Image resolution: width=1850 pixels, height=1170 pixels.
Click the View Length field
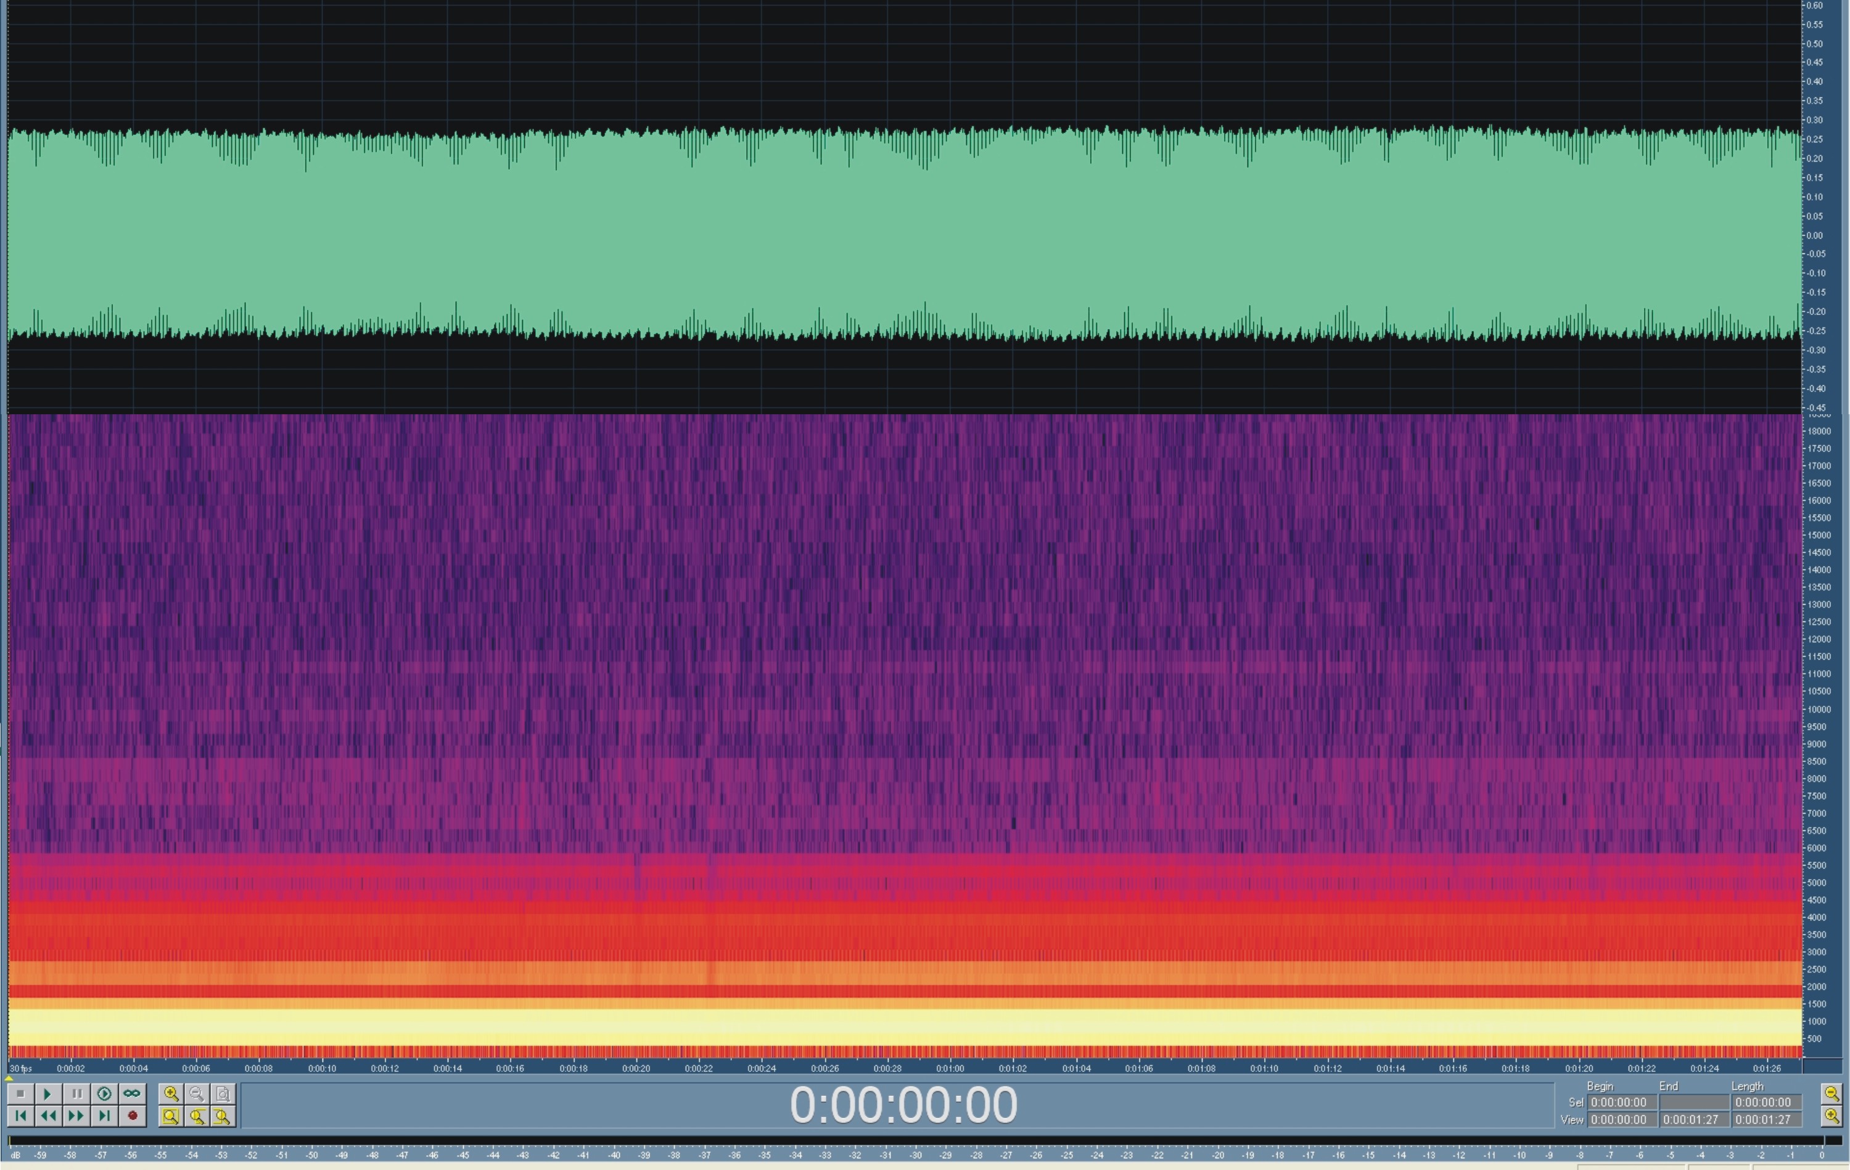point(1766,1120)
